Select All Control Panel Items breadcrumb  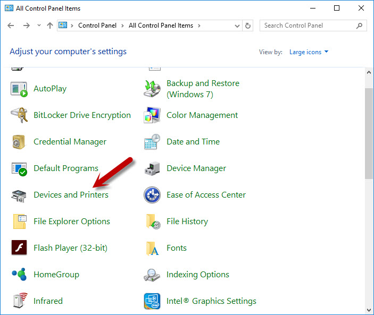pos(161,25)
